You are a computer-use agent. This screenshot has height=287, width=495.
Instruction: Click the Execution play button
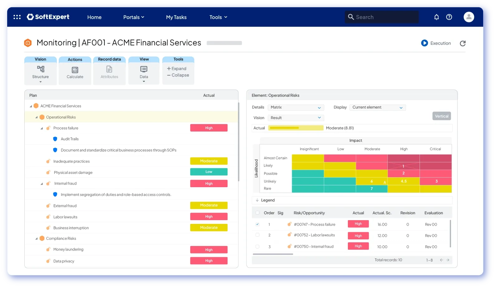[425, 43]
